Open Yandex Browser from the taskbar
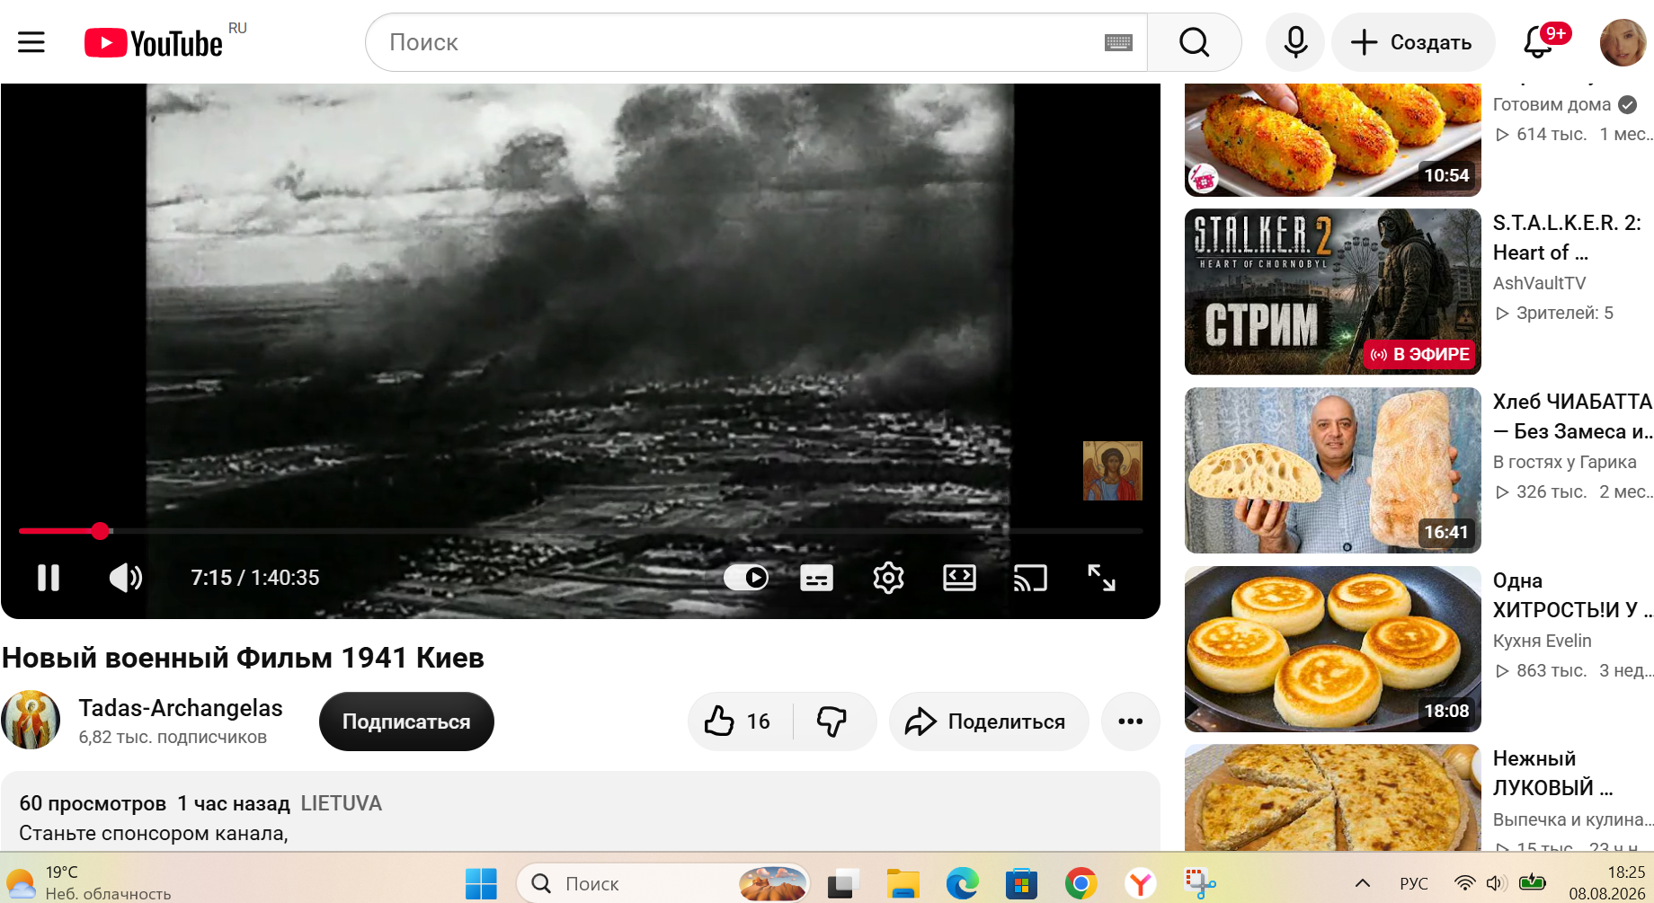The height and width of the screenshot is (903, 1654). point(1140,884)
